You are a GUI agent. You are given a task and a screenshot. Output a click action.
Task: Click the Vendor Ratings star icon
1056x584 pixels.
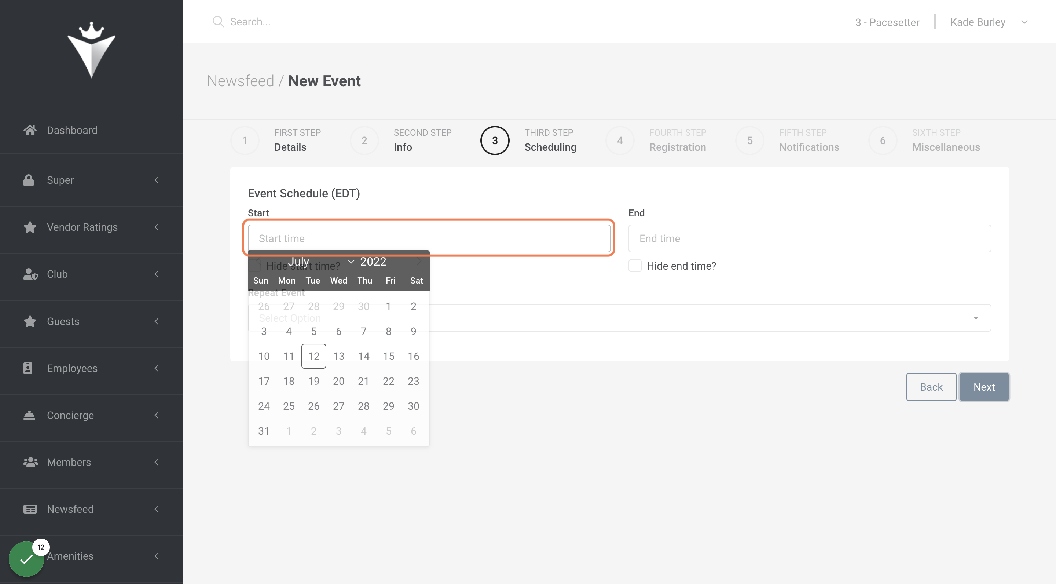[x=30, y=227]
